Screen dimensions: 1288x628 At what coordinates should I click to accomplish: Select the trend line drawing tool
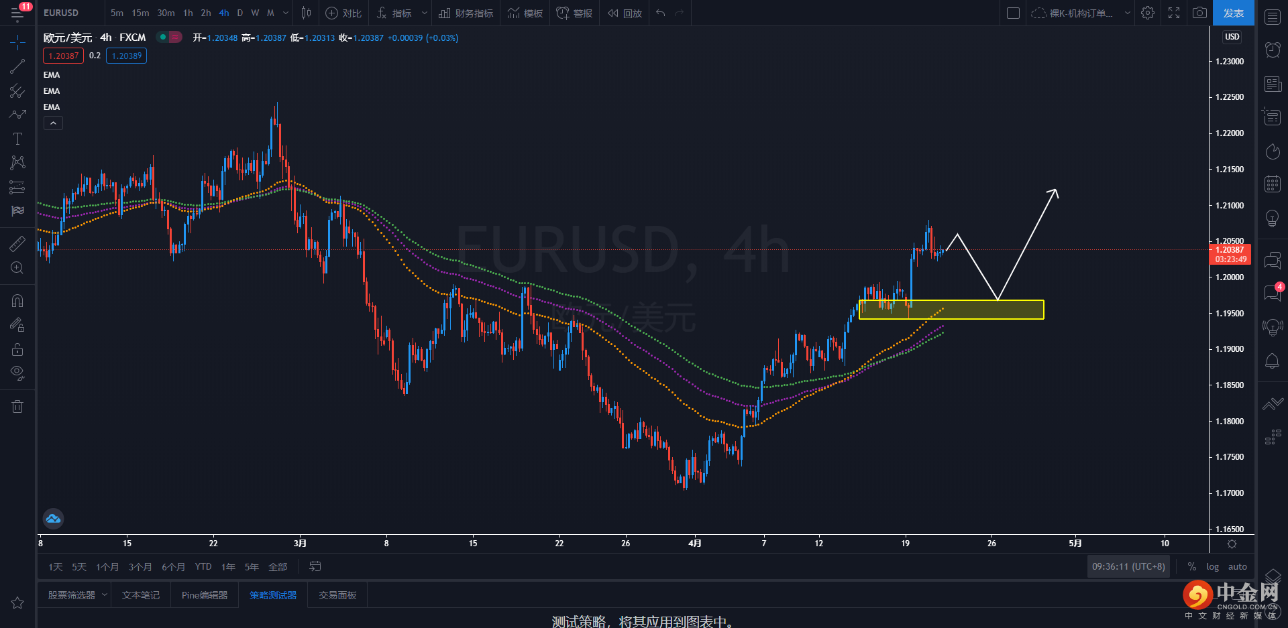pyautogui.click(x=17, y=66)
